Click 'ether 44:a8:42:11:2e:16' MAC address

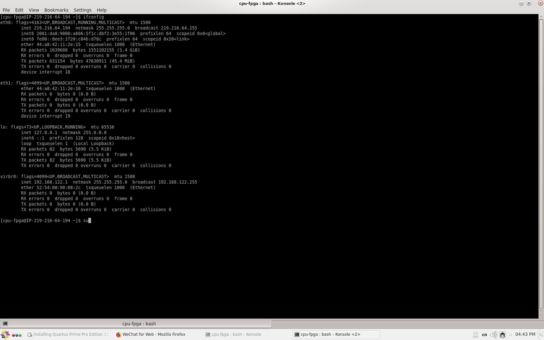tap(51, 89)
